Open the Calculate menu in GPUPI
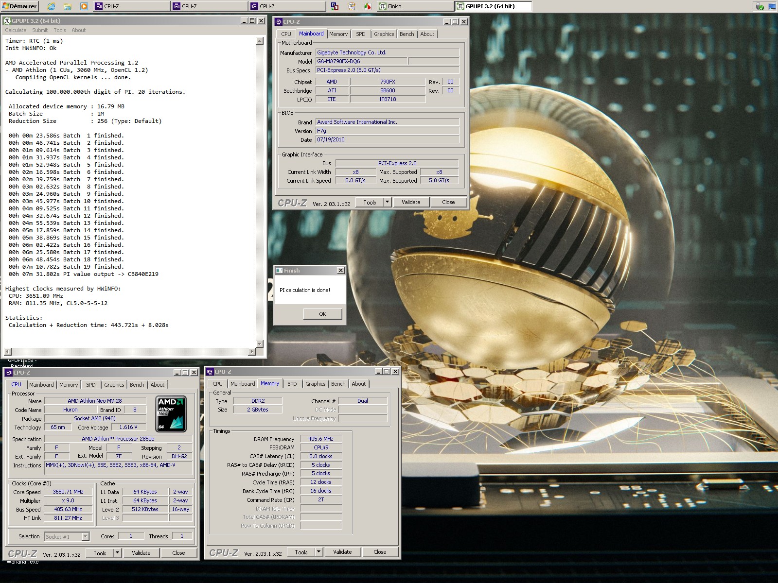The height and width of the screenshot is (583, 778). click(16, 30)
